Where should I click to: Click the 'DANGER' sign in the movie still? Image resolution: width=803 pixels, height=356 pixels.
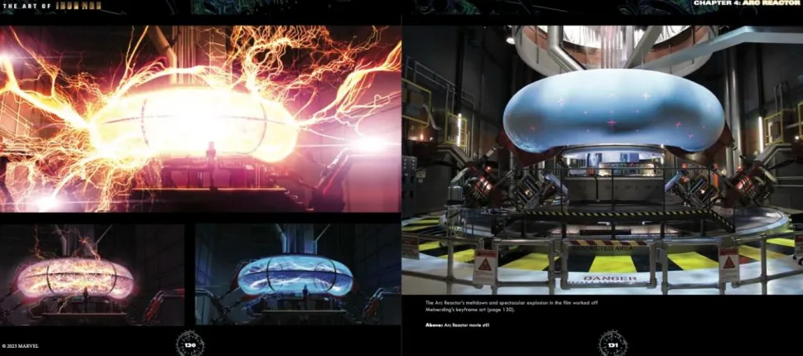coord(609,279)
